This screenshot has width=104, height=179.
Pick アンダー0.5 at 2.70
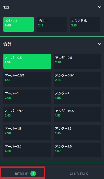(x=77, y=61)
